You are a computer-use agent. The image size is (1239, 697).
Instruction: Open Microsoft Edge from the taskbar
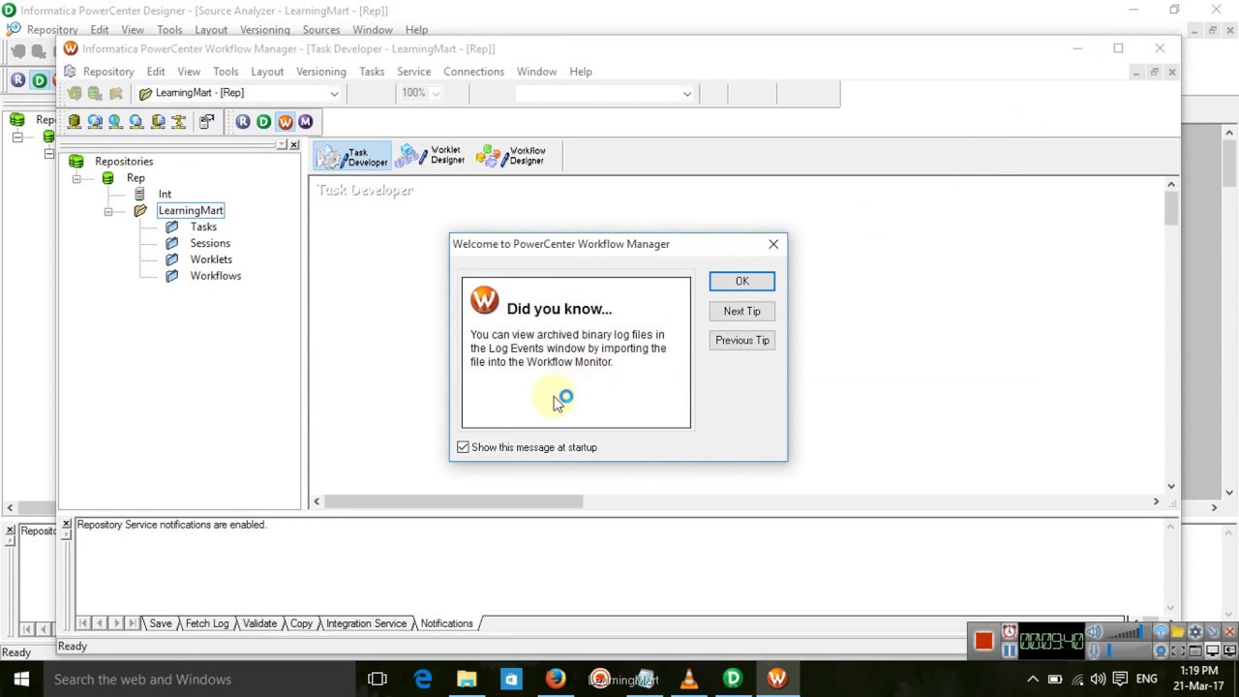click(x=423, y=679)
